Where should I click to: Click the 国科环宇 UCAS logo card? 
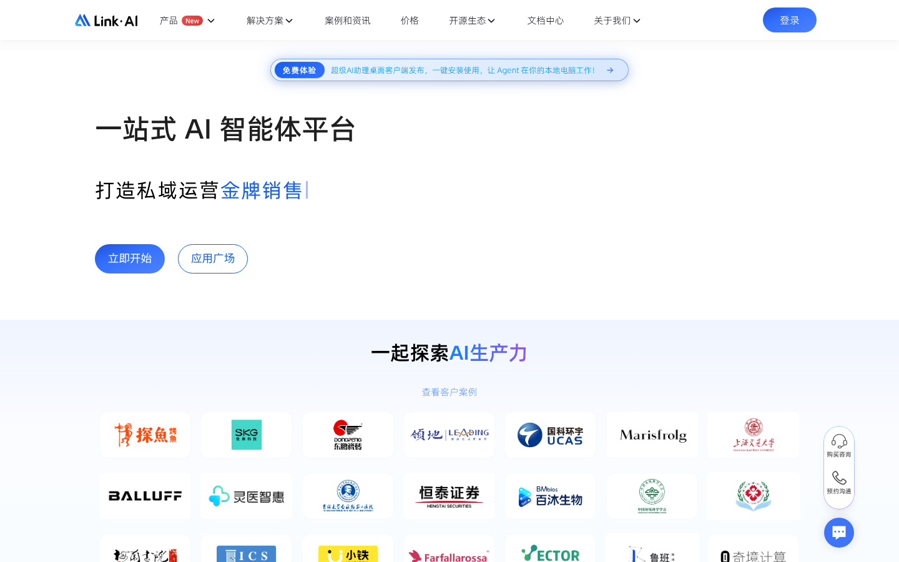click(x=551, y=435)
